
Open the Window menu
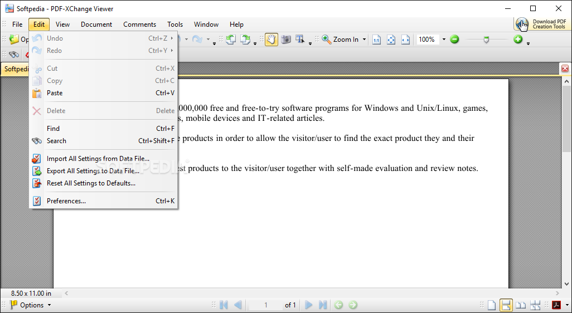click(206, 25)
